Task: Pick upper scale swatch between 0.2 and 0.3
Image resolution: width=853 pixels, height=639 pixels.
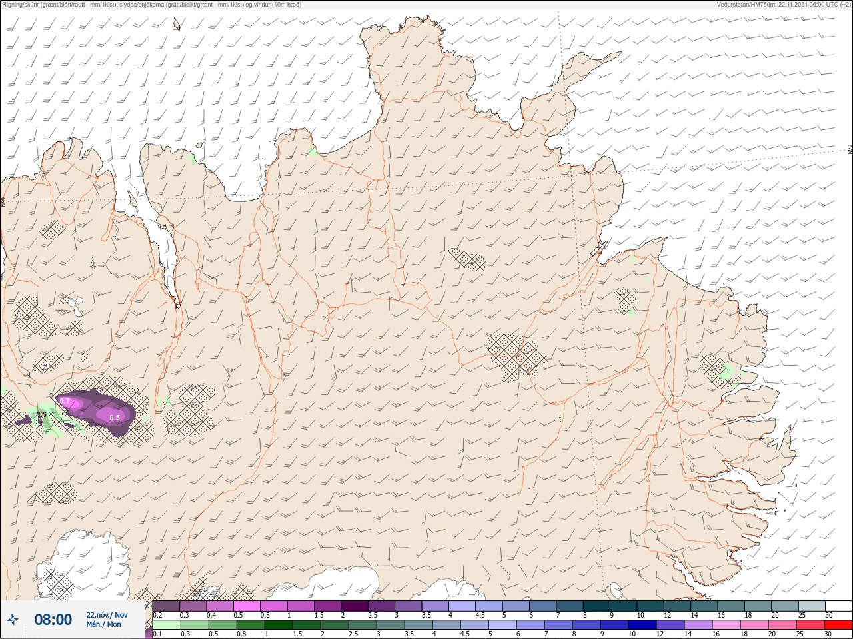Action: (166, 606)
